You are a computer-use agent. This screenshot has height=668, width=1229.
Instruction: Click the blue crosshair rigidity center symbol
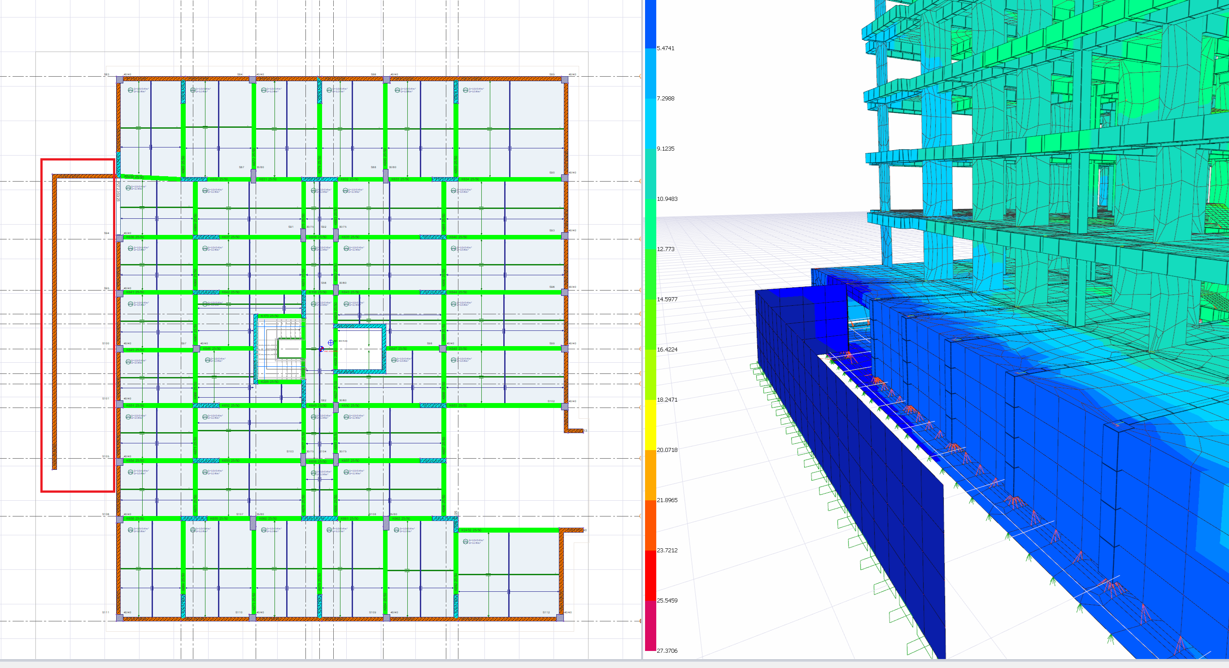click(x=331, y=343)
